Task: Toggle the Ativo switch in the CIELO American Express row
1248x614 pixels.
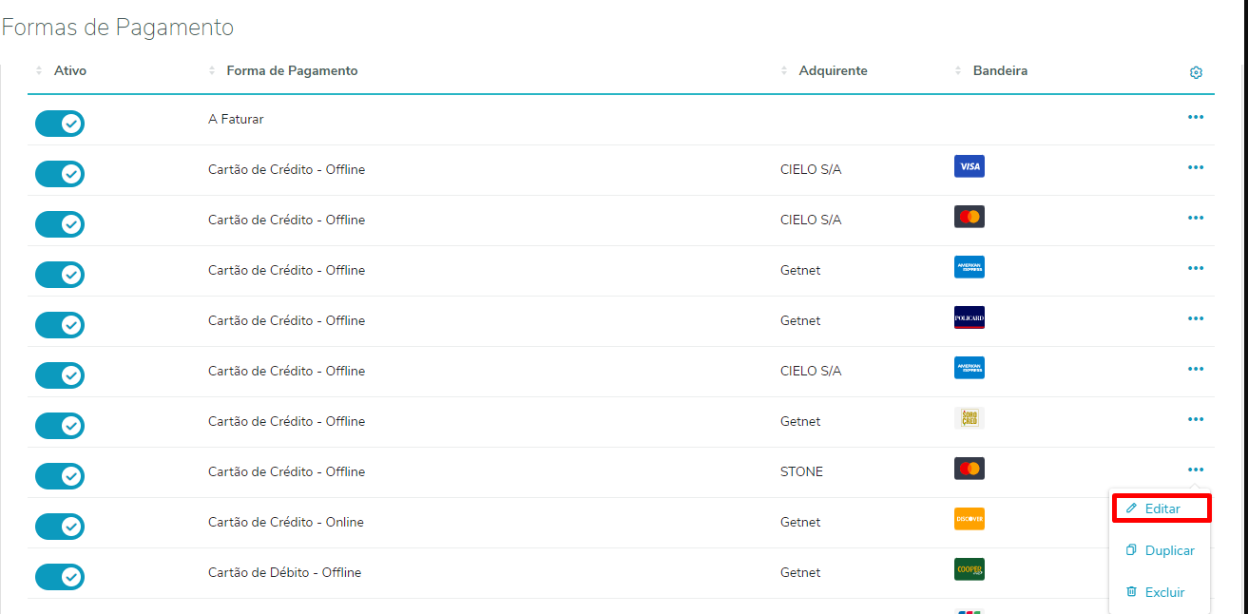Action: point(60,375)
